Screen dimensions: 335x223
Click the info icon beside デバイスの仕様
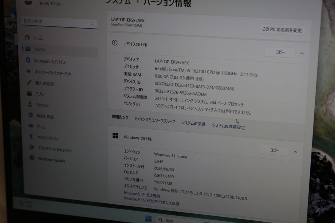coord(115,43)
